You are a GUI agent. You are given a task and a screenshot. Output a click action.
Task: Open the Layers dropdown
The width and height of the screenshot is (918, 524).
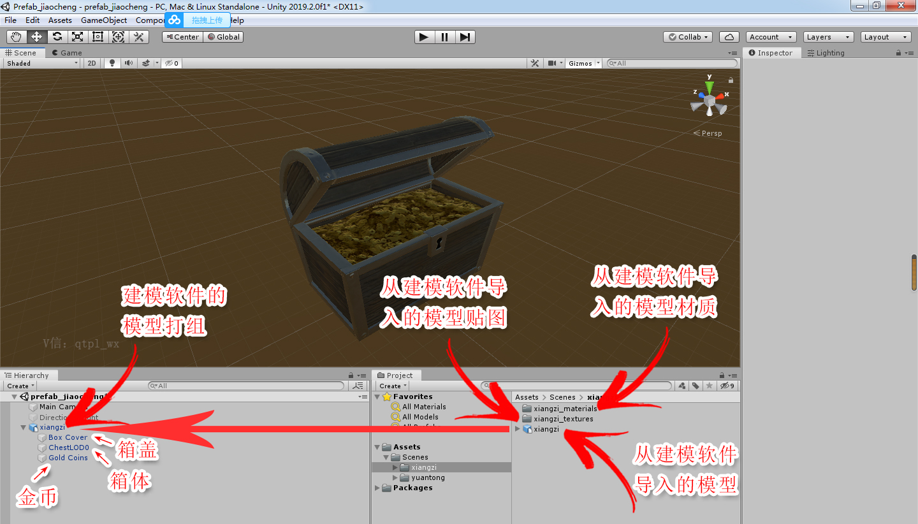coord(828,37)
